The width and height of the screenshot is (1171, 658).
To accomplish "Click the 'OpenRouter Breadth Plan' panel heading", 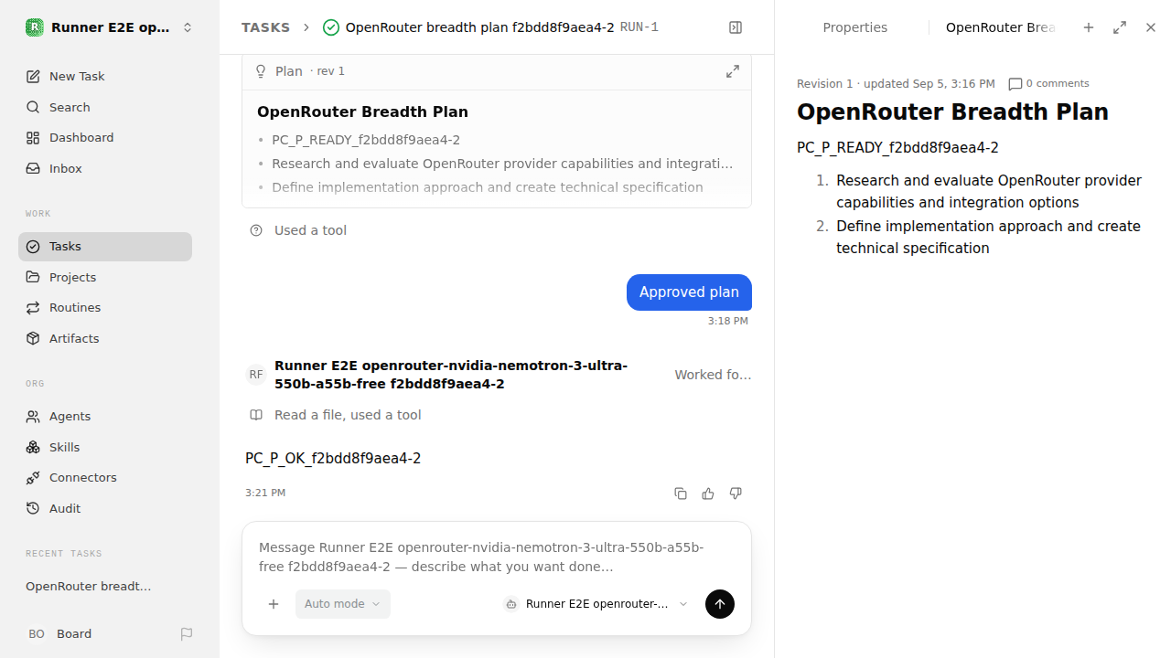I will tap(952, 111).
